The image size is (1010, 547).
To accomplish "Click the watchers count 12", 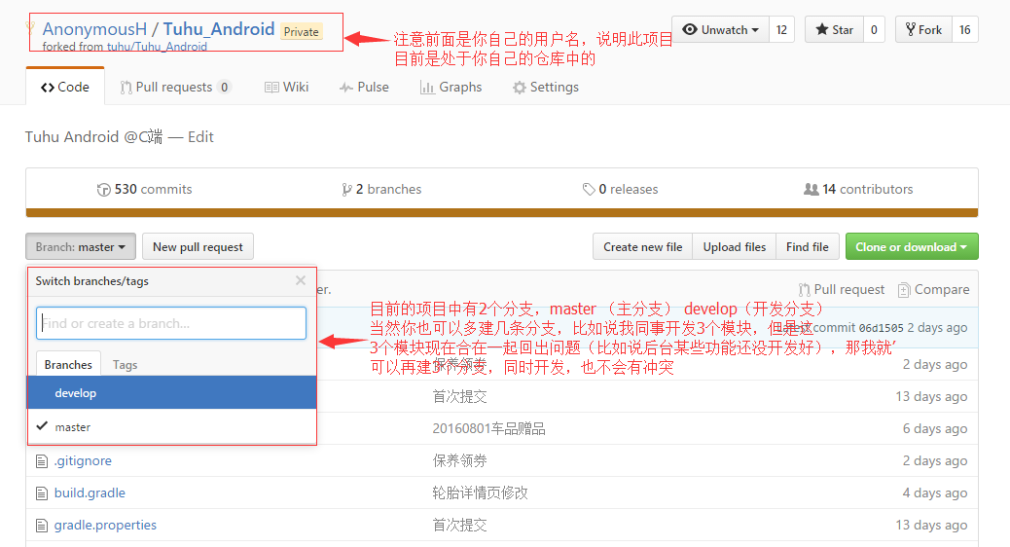I will [781, 29].
